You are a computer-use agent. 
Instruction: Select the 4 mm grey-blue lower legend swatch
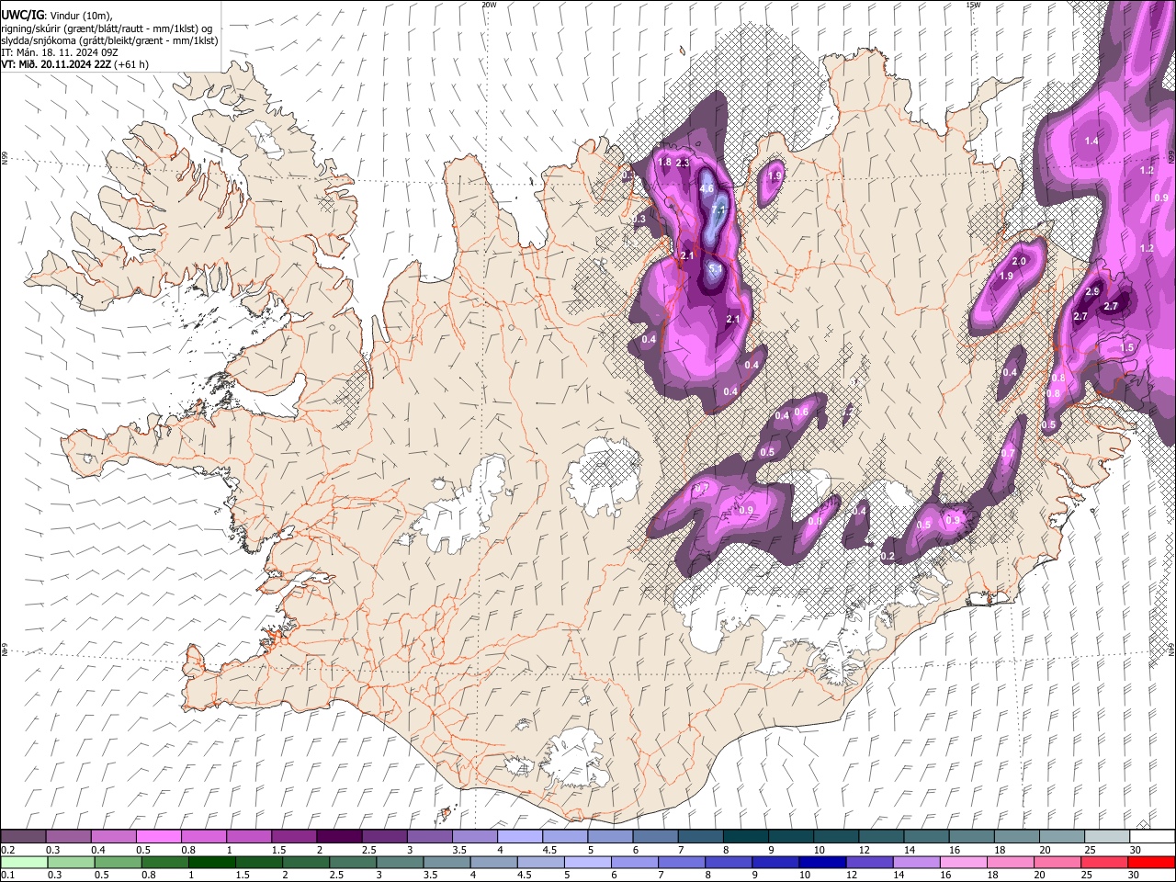pos(494,862)
